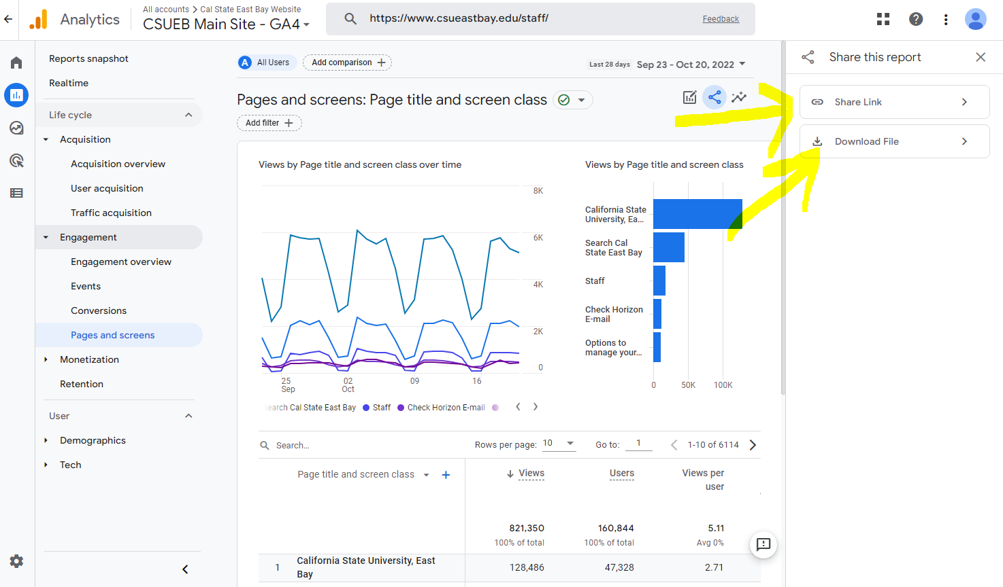Collapse the User section

coord(188,416)
